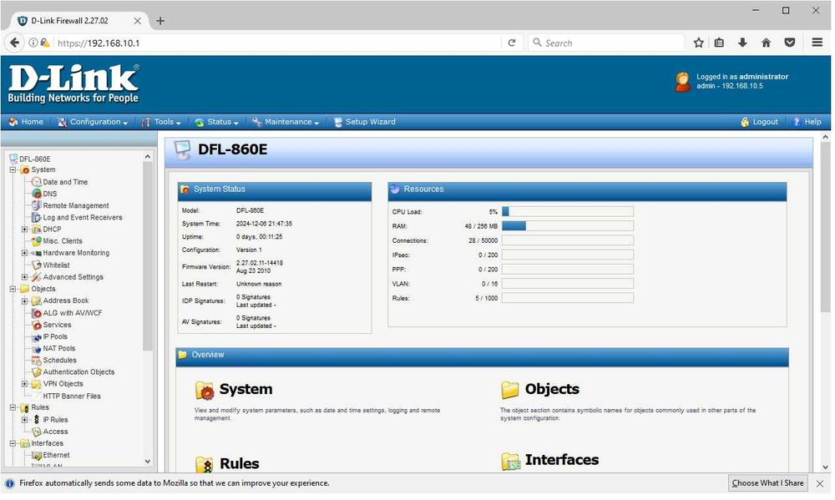Click the Log and Event Receivers icon
Viewport: 835px width, 500px height.
(x=36, y=219)
